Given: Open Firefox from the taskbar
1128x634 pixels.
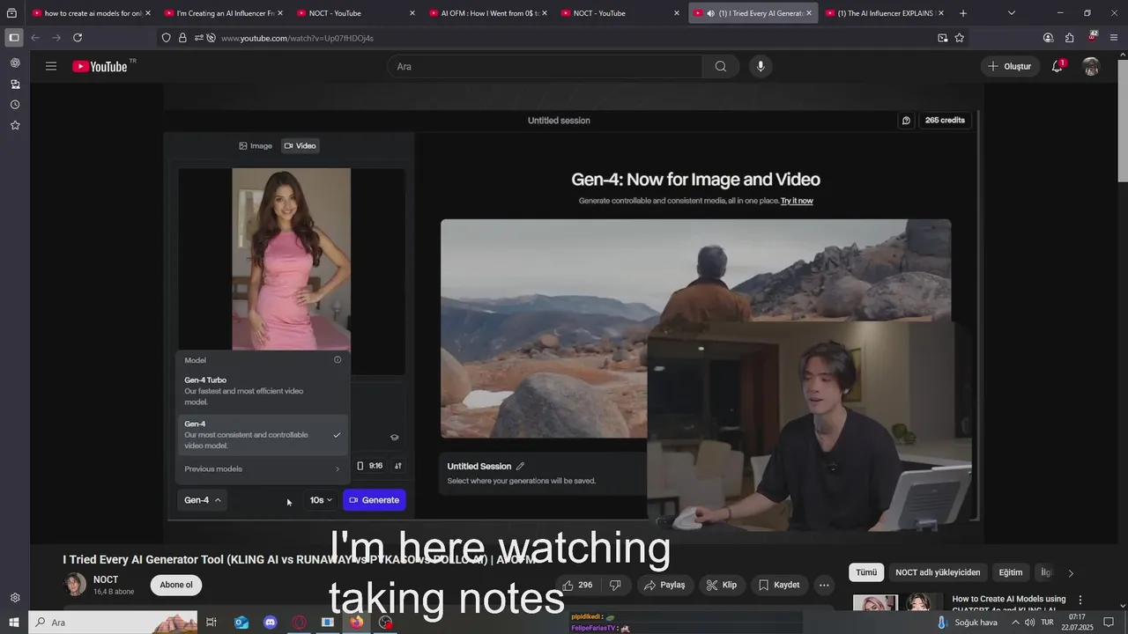Looking at the screenshot, I should (x=356, y=623).
